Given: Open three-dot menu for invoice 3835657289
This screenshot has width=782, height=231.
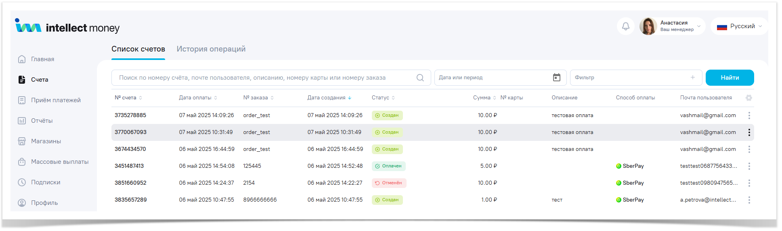Looking at the screenshot, I should (x=749, y=200).
